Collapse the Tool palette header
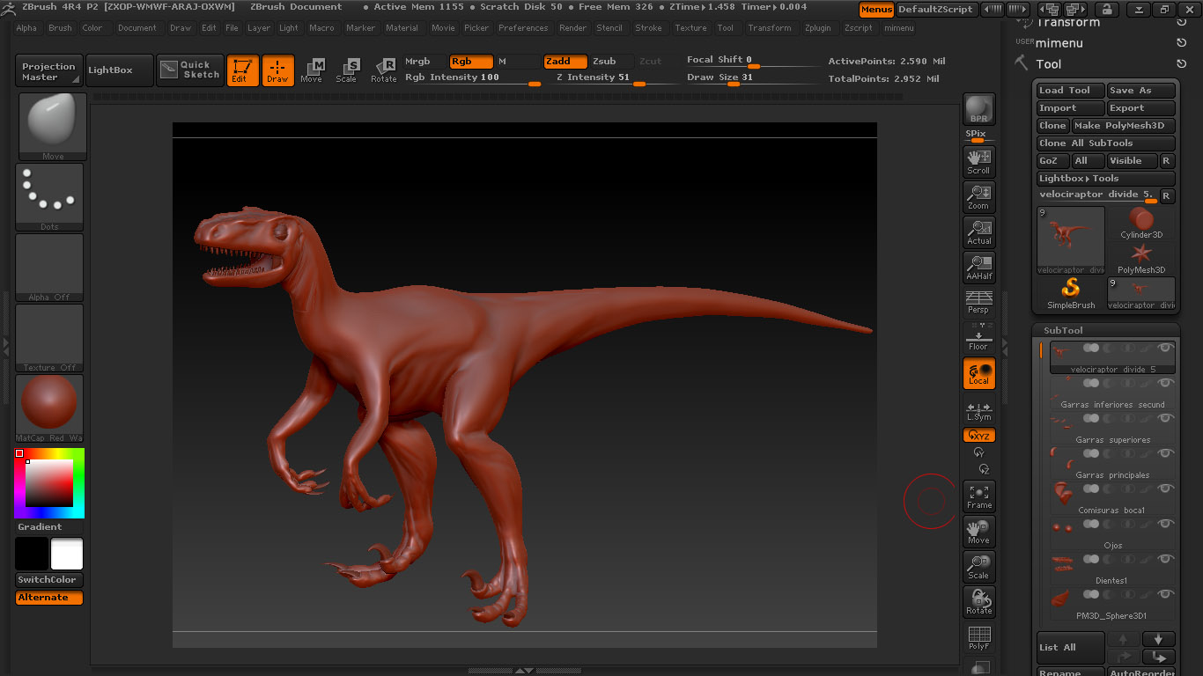1203x676 pixels. pyautogui.click(x=1048, y=63)
